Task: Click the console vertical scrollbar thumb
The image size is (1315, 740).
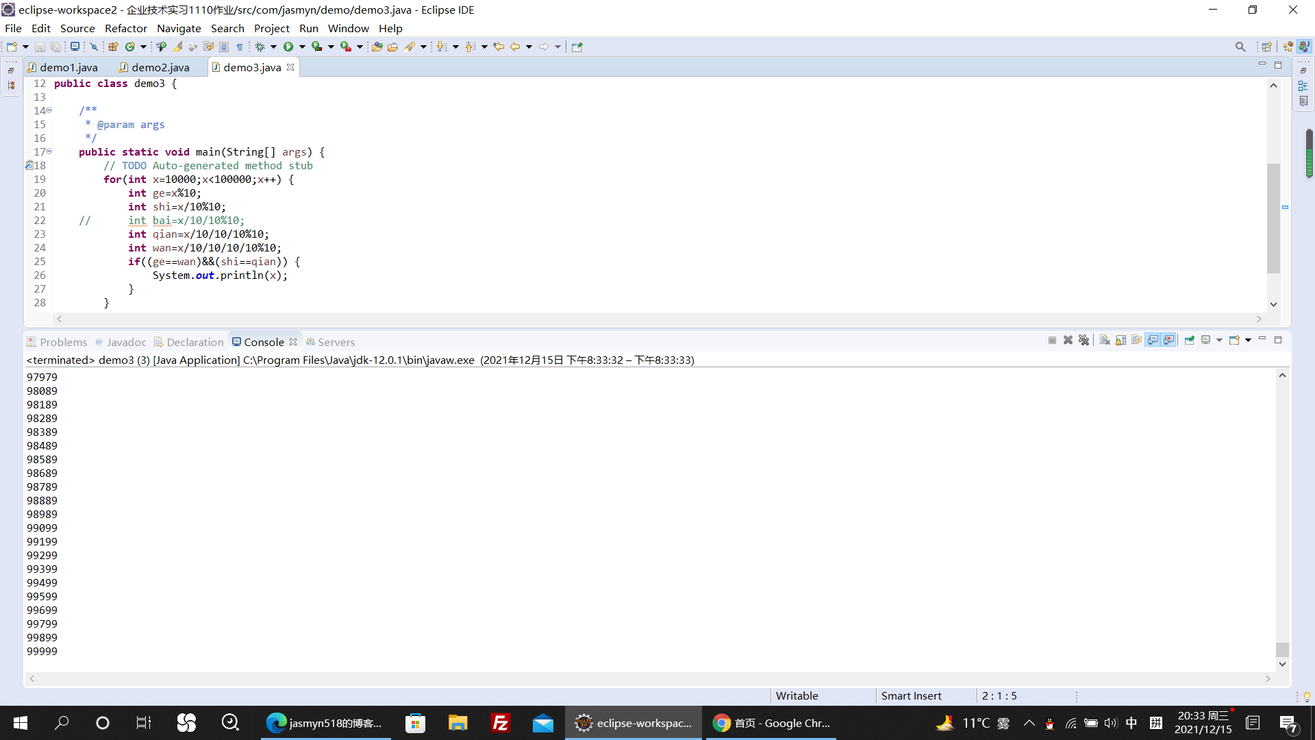Action: (1282, 649)
